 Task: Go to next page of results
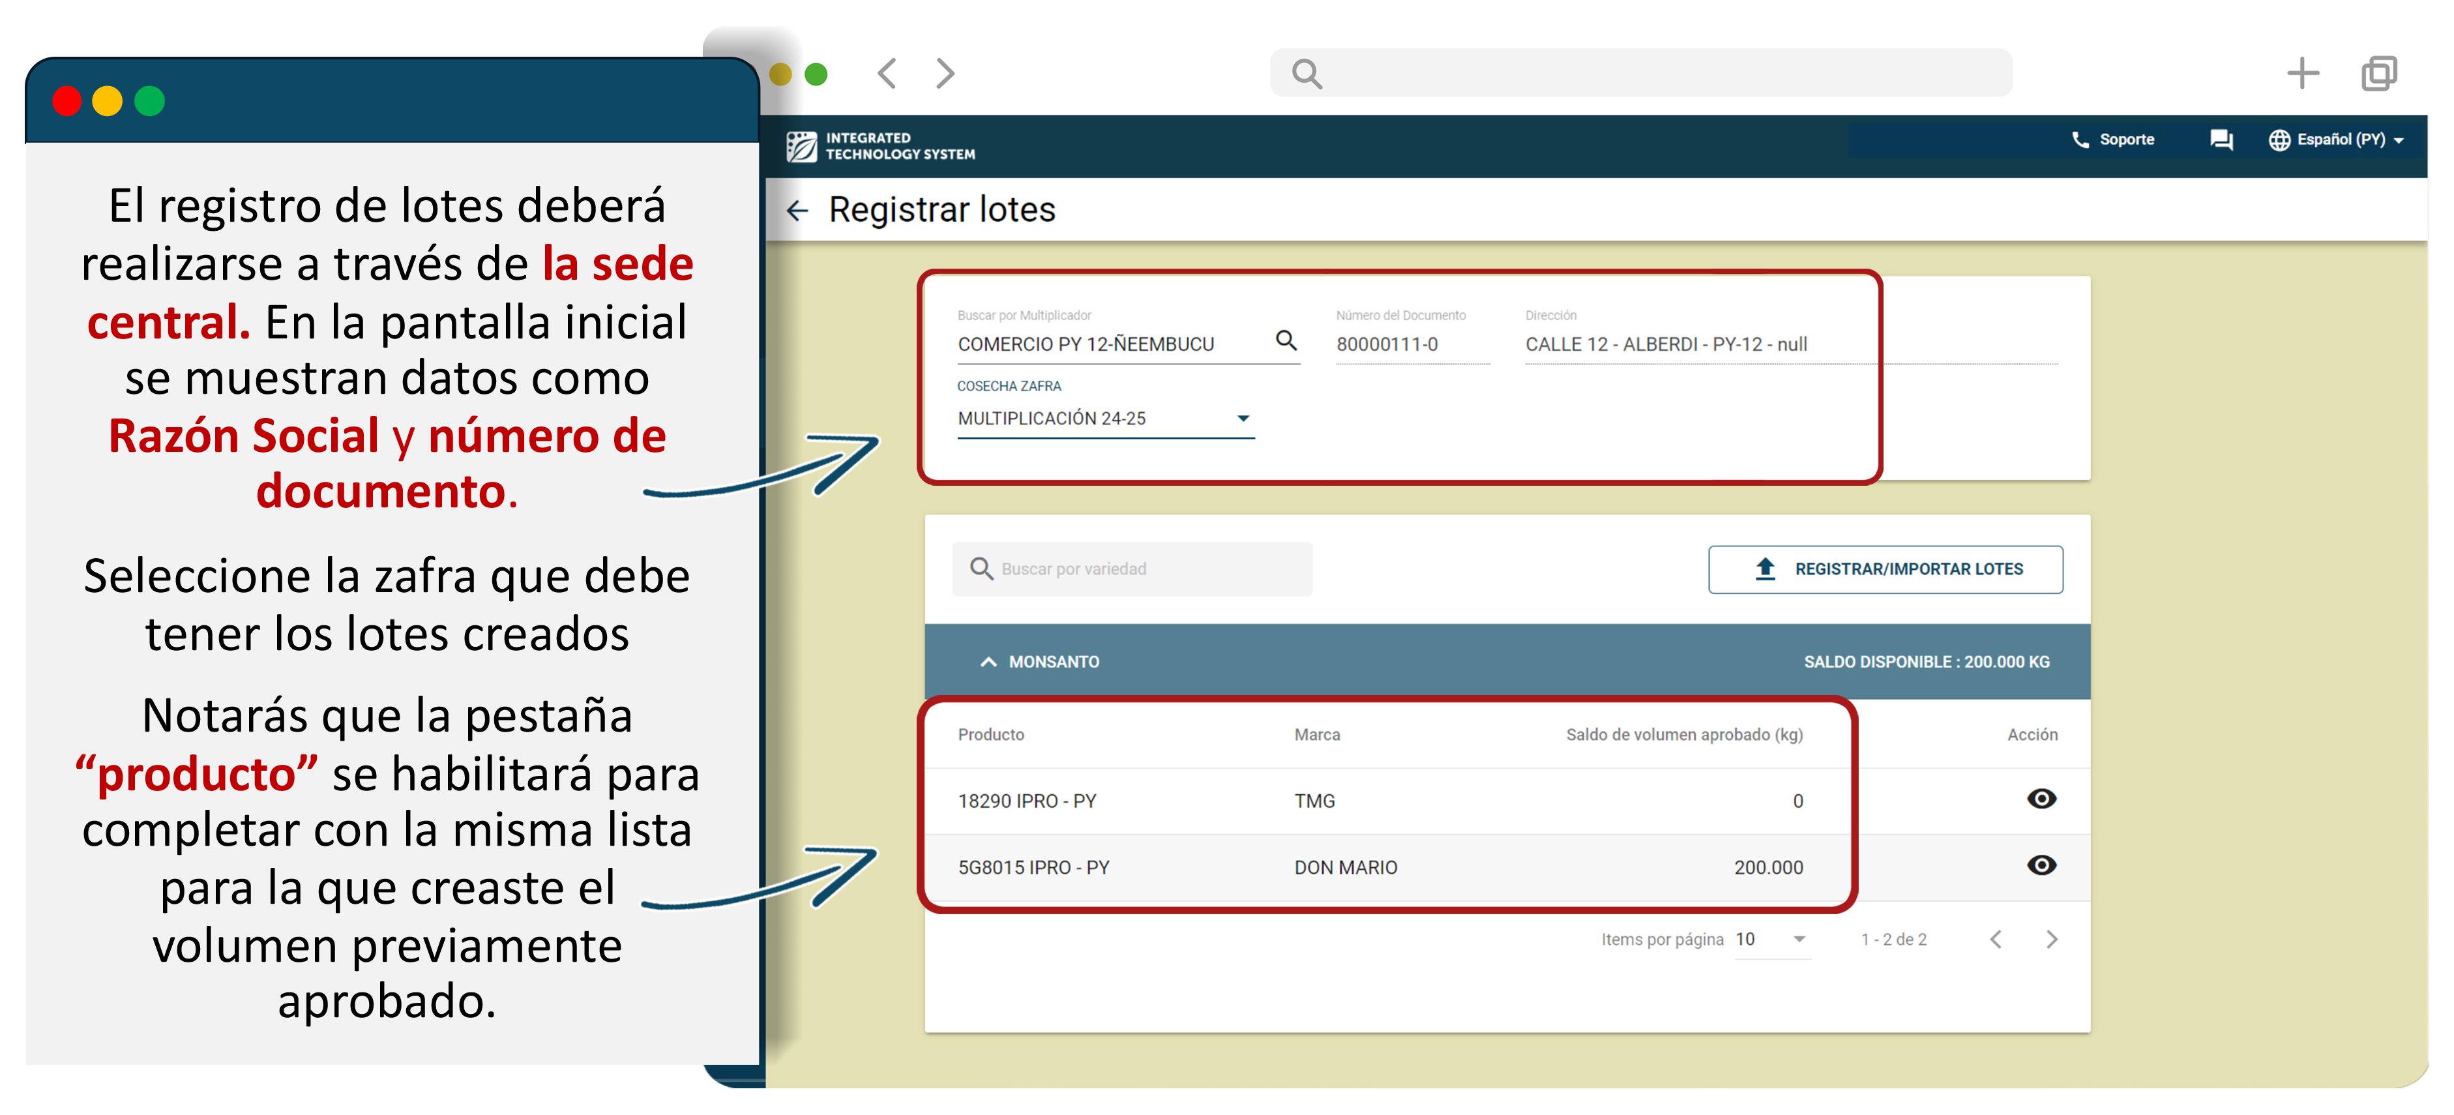pyautogui.click(x=2051, y=940)
